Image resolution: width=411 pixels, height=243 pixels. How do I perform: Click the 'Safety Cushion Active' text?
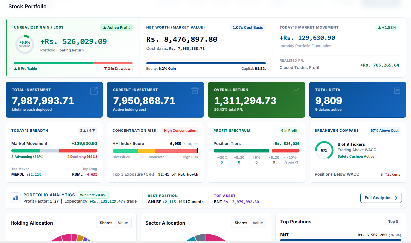[356, 157]
